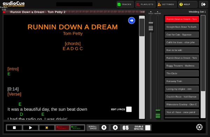Click the [chords] label in lyrics

pyautogui.click(x=73, y=44)
